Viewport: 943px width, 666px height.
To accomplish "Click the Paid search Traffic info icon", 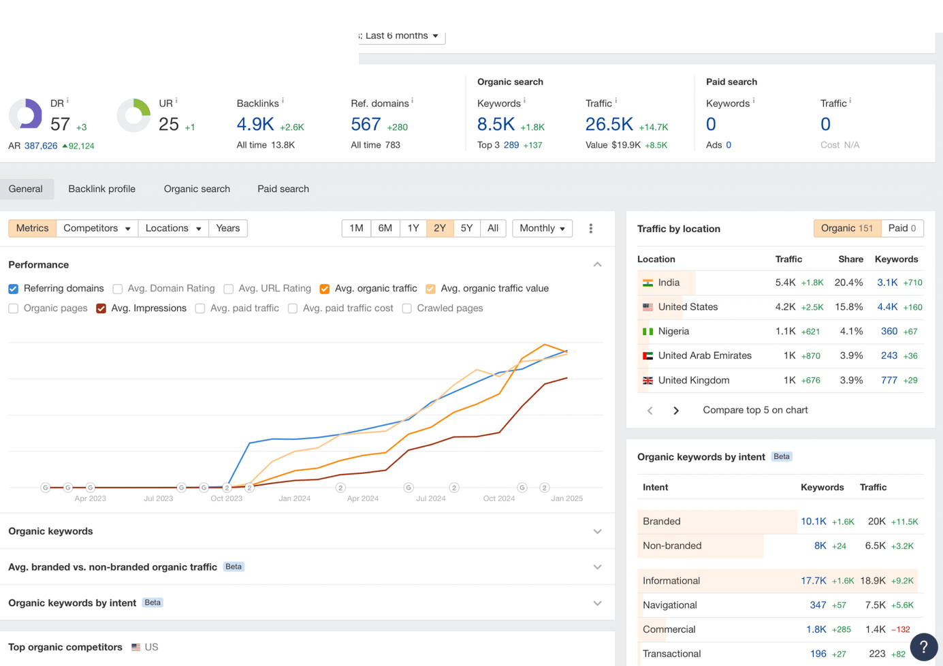I will point(850,101).
